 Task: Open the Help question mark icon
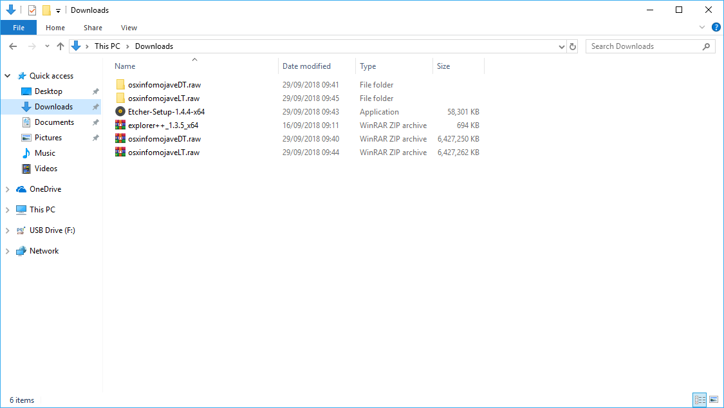point(716,28)
